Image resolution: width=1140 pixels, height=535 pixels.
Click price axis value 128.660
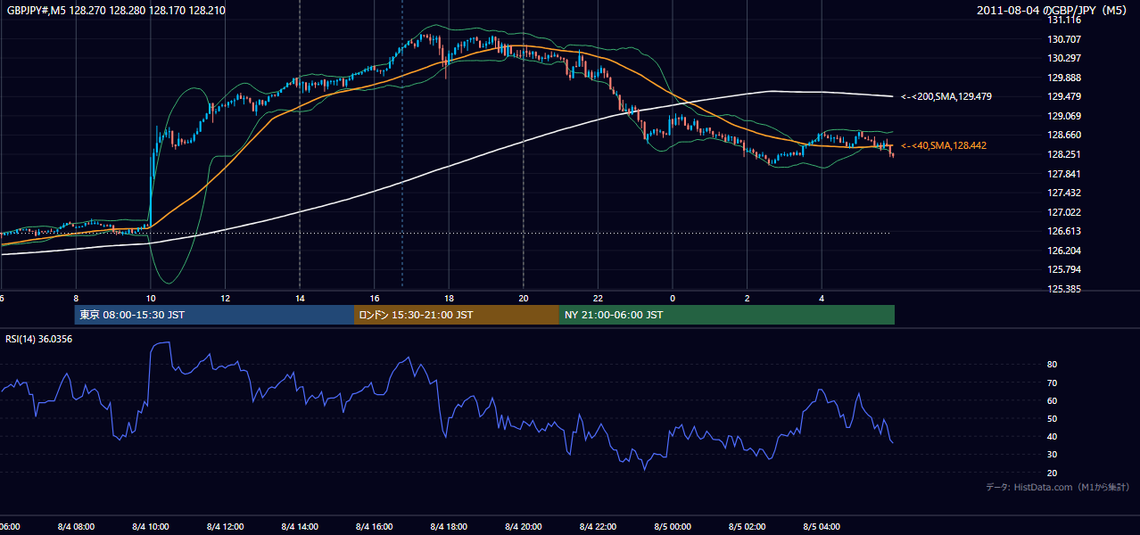coord(1064,136)
